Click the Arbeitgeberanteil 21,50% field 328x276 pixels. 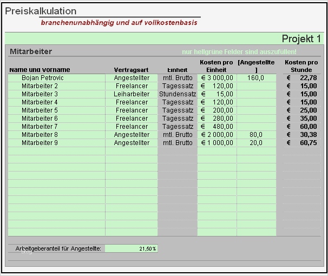coord(132,248)
